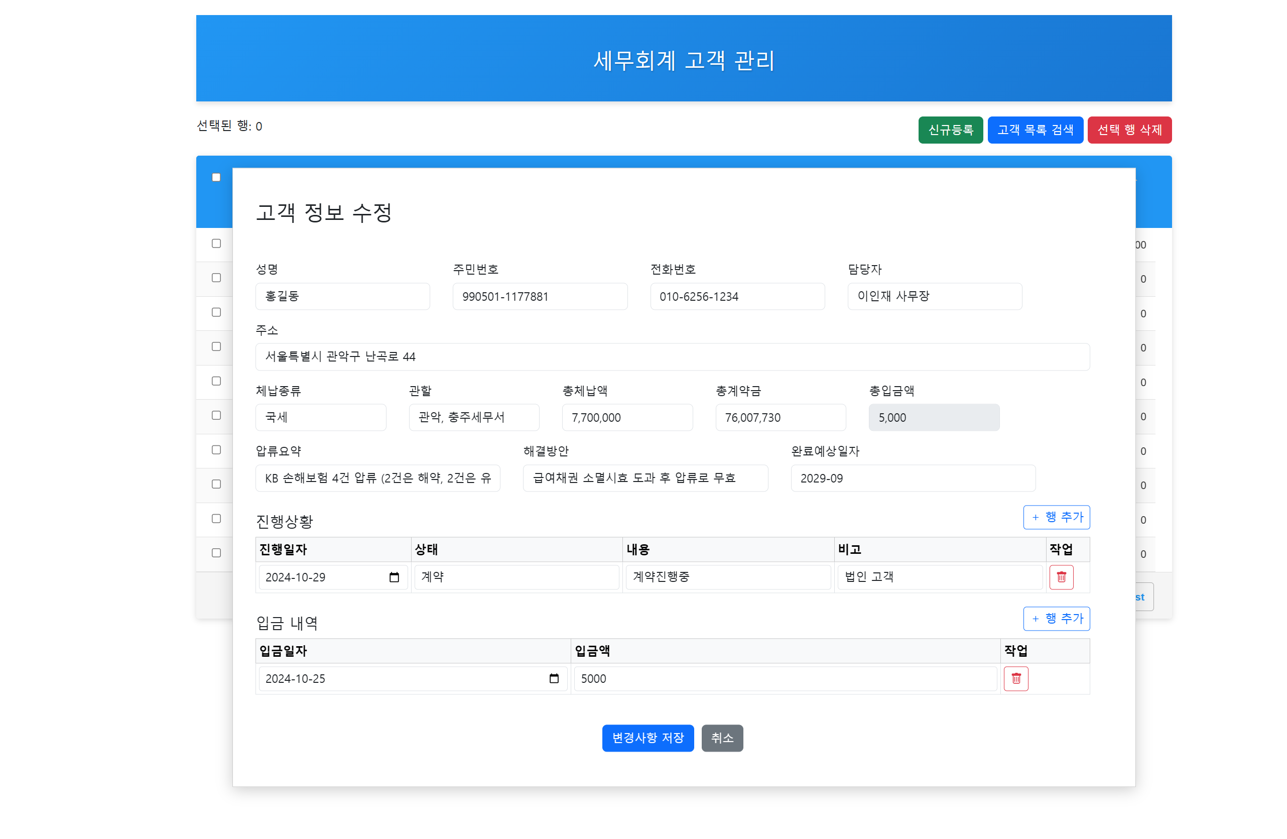Add row in 진행상황 section
Image resolution: width=1287 pixels, height=839 pixels.
(1056, 517)
